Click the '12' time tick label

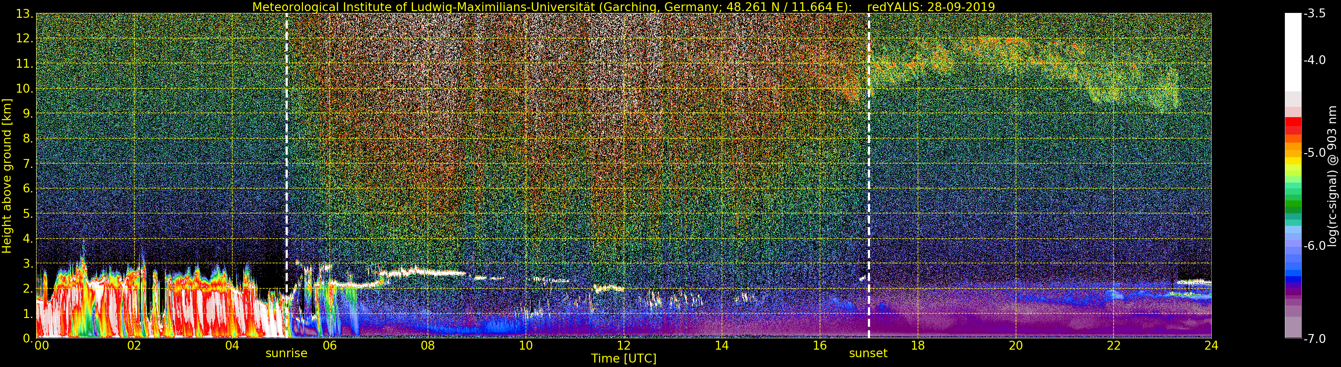pos(623,346)
